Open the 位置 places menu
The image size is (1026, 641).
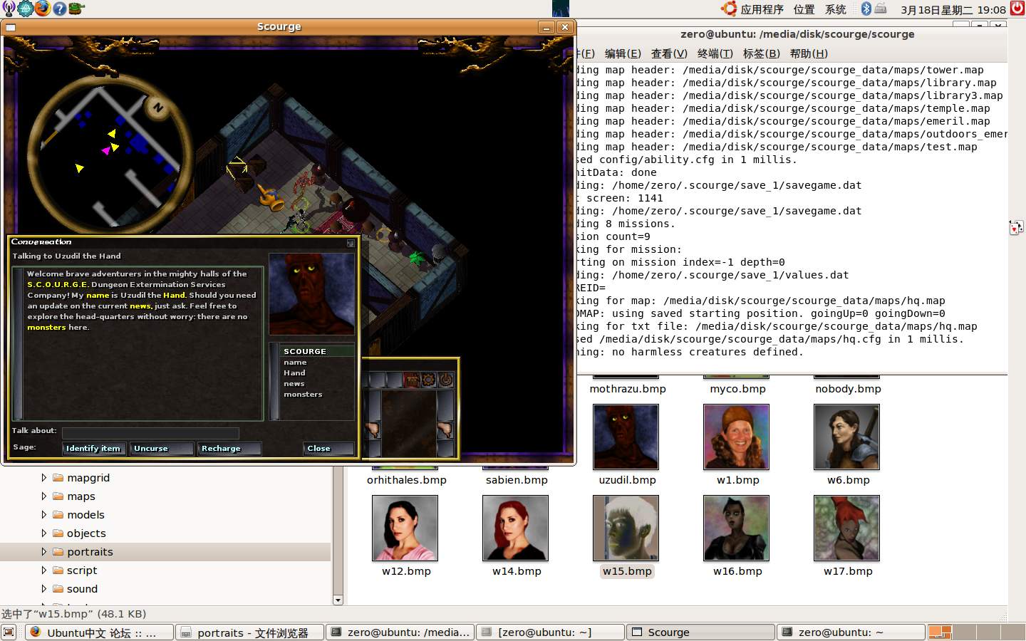coord(804,9)
